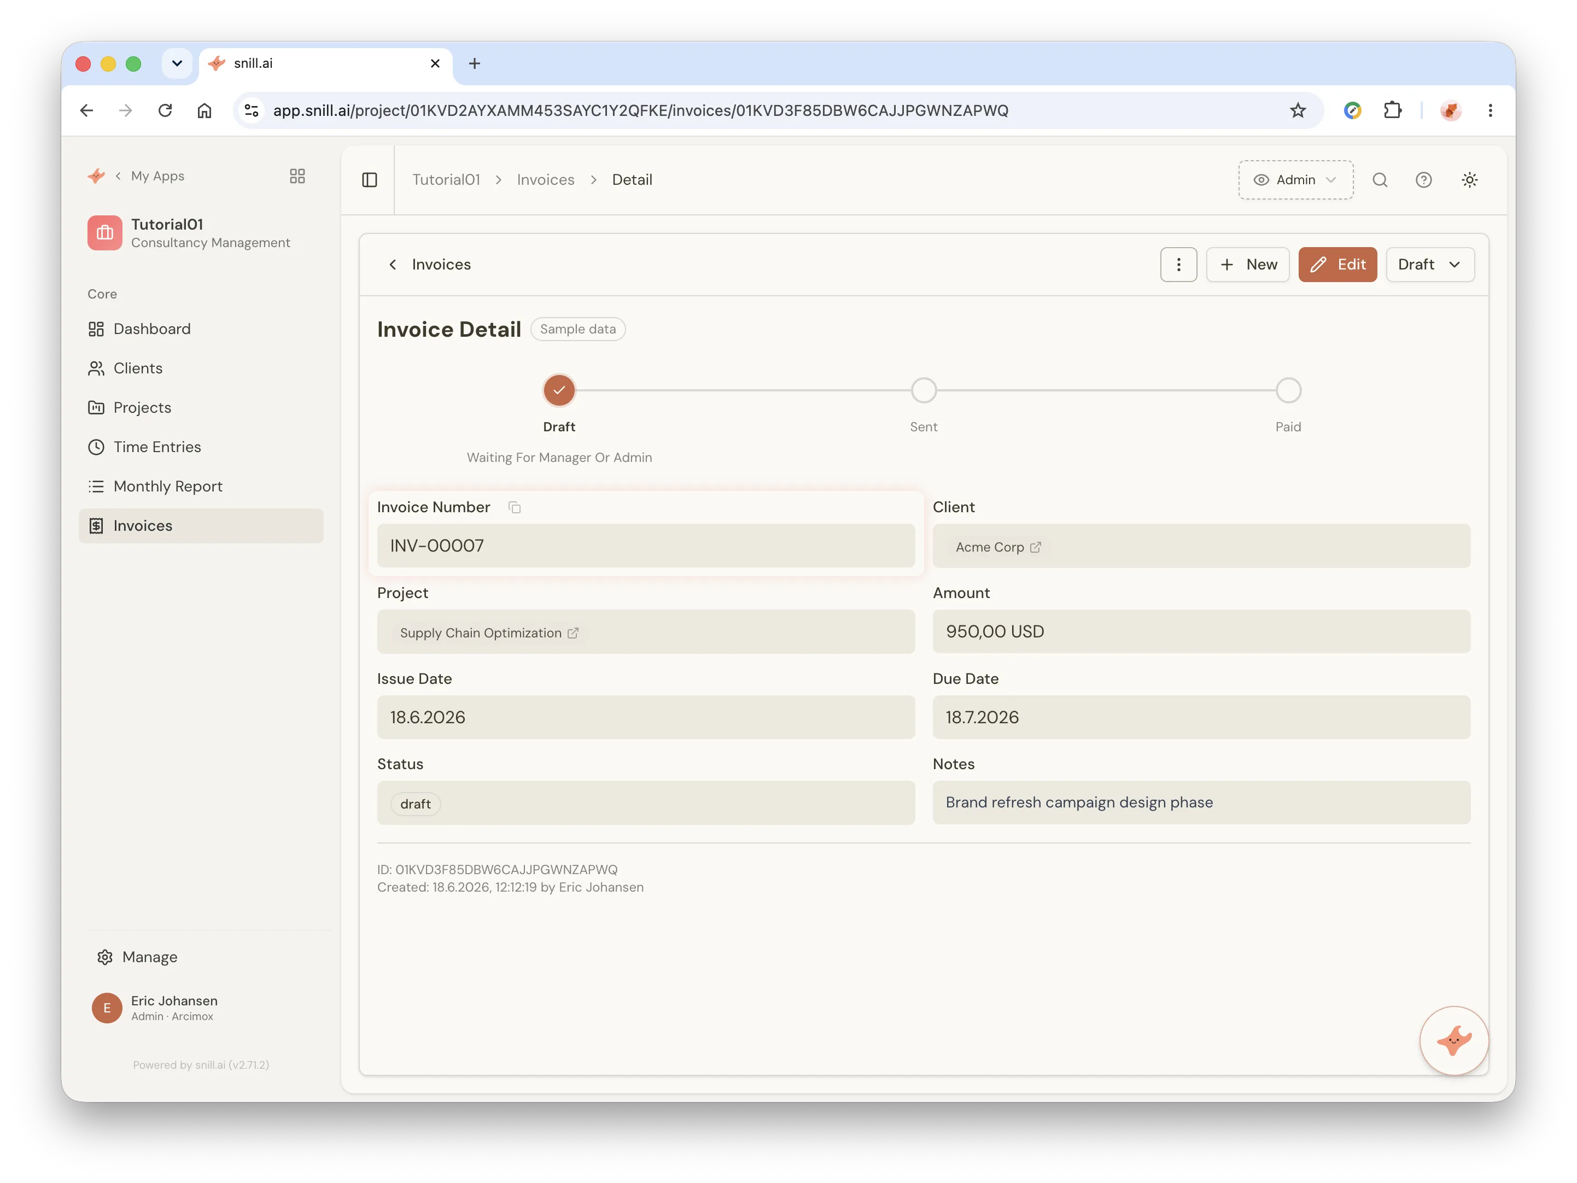This screenshot has height=1183, width=1577.
Task: Open Projects in sidebar
Action: tap(201, 408)
